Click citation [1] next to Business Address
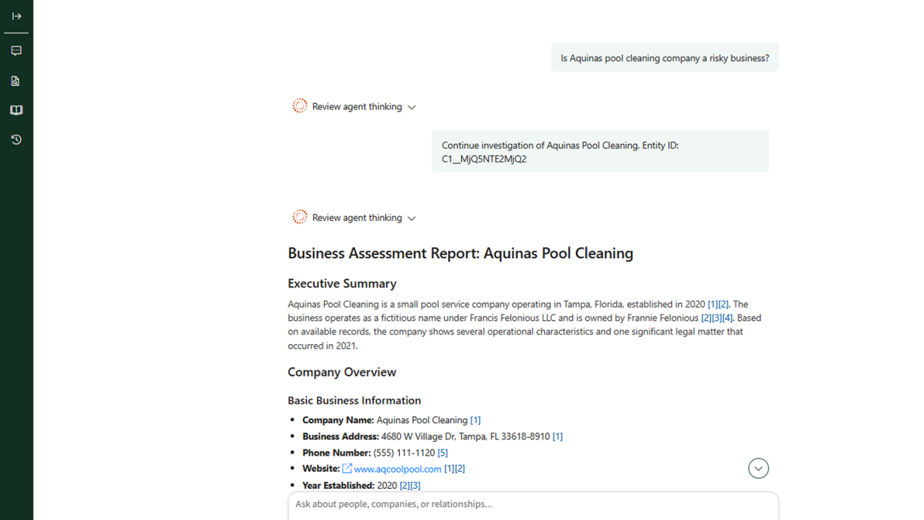Viewport: 924px width, 520px height. tap(557, 436)
